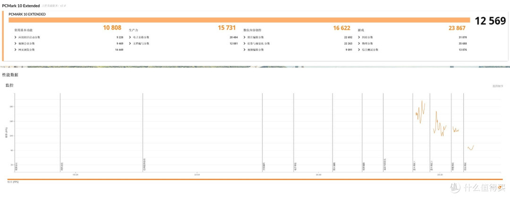Click the 渲染与视觉化 timeline marker line
The height and width of the screenshot is (198, 510).
pos(383,132)
